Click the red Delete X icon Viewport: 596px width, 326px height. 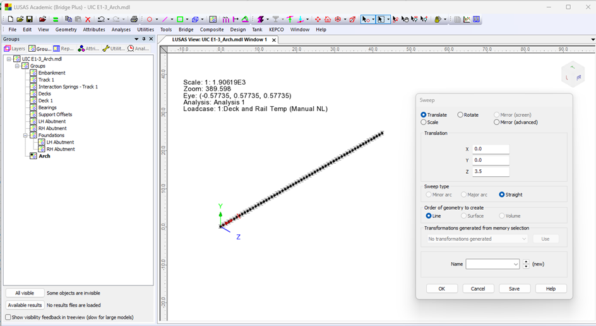88,20
